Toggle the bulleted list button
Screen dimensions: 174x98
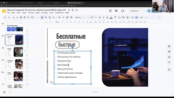click(136, 17)
